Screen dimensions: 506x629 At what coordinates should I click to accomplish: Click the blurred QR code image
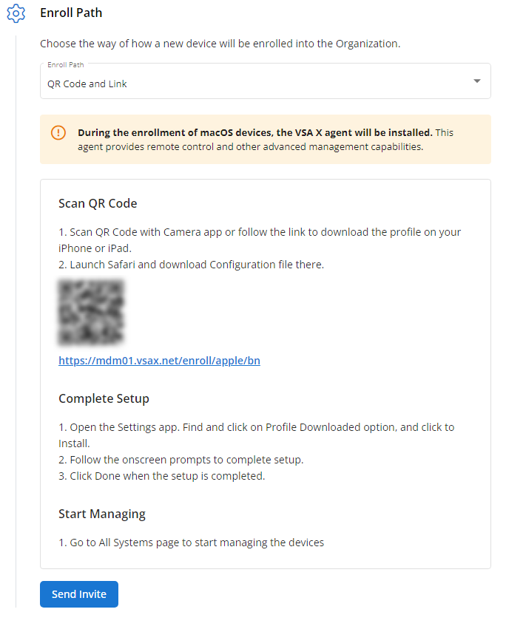[91, 312]
